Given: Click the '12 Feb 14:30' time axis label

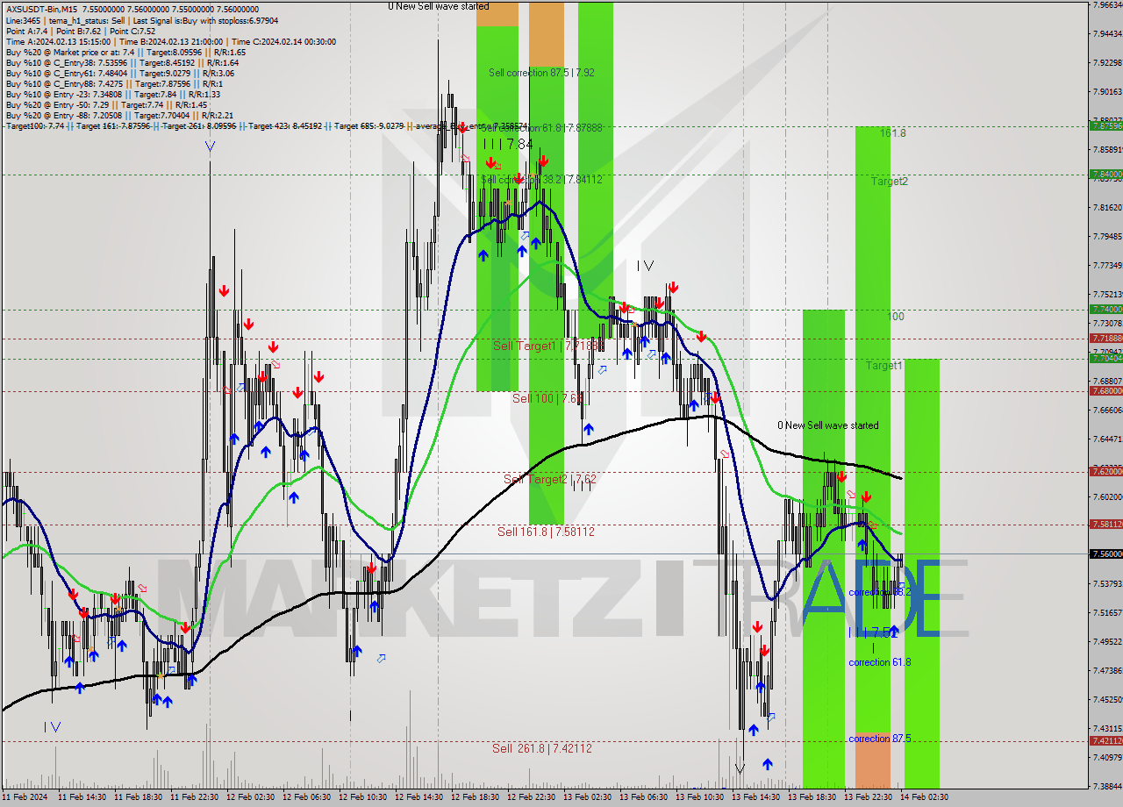Looking at the screenshot, I should coord(418,797).
